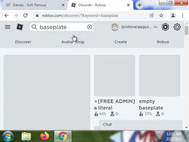Click the search magnifier icon
189x142 pixels.
[34, 27]
